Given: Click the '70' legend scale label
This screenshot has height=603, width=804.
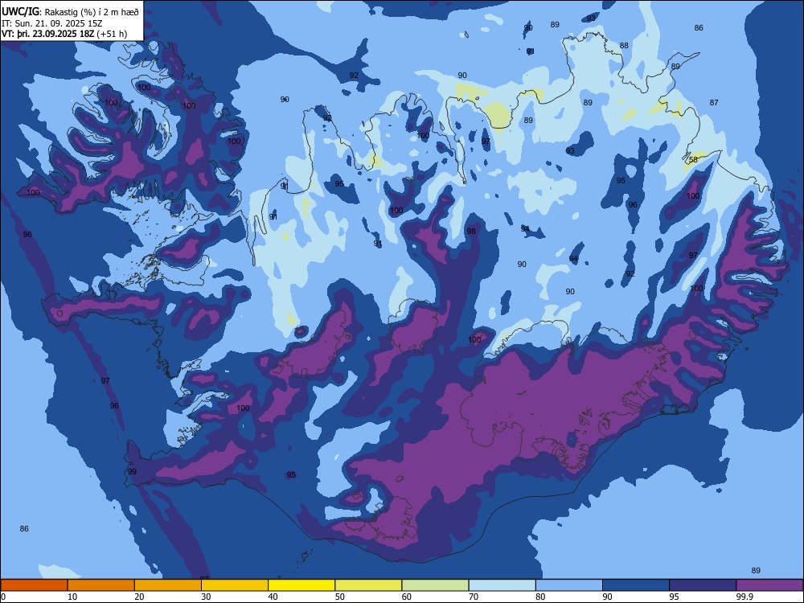Looking at the screenshot, I should (x=474, y=597).
